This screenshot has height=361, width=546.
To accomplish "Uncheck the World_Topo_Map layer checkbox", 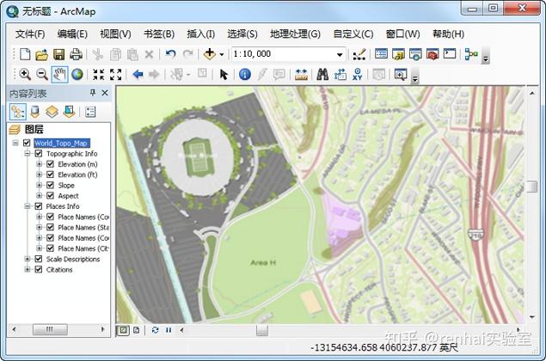I will [27, 143].
